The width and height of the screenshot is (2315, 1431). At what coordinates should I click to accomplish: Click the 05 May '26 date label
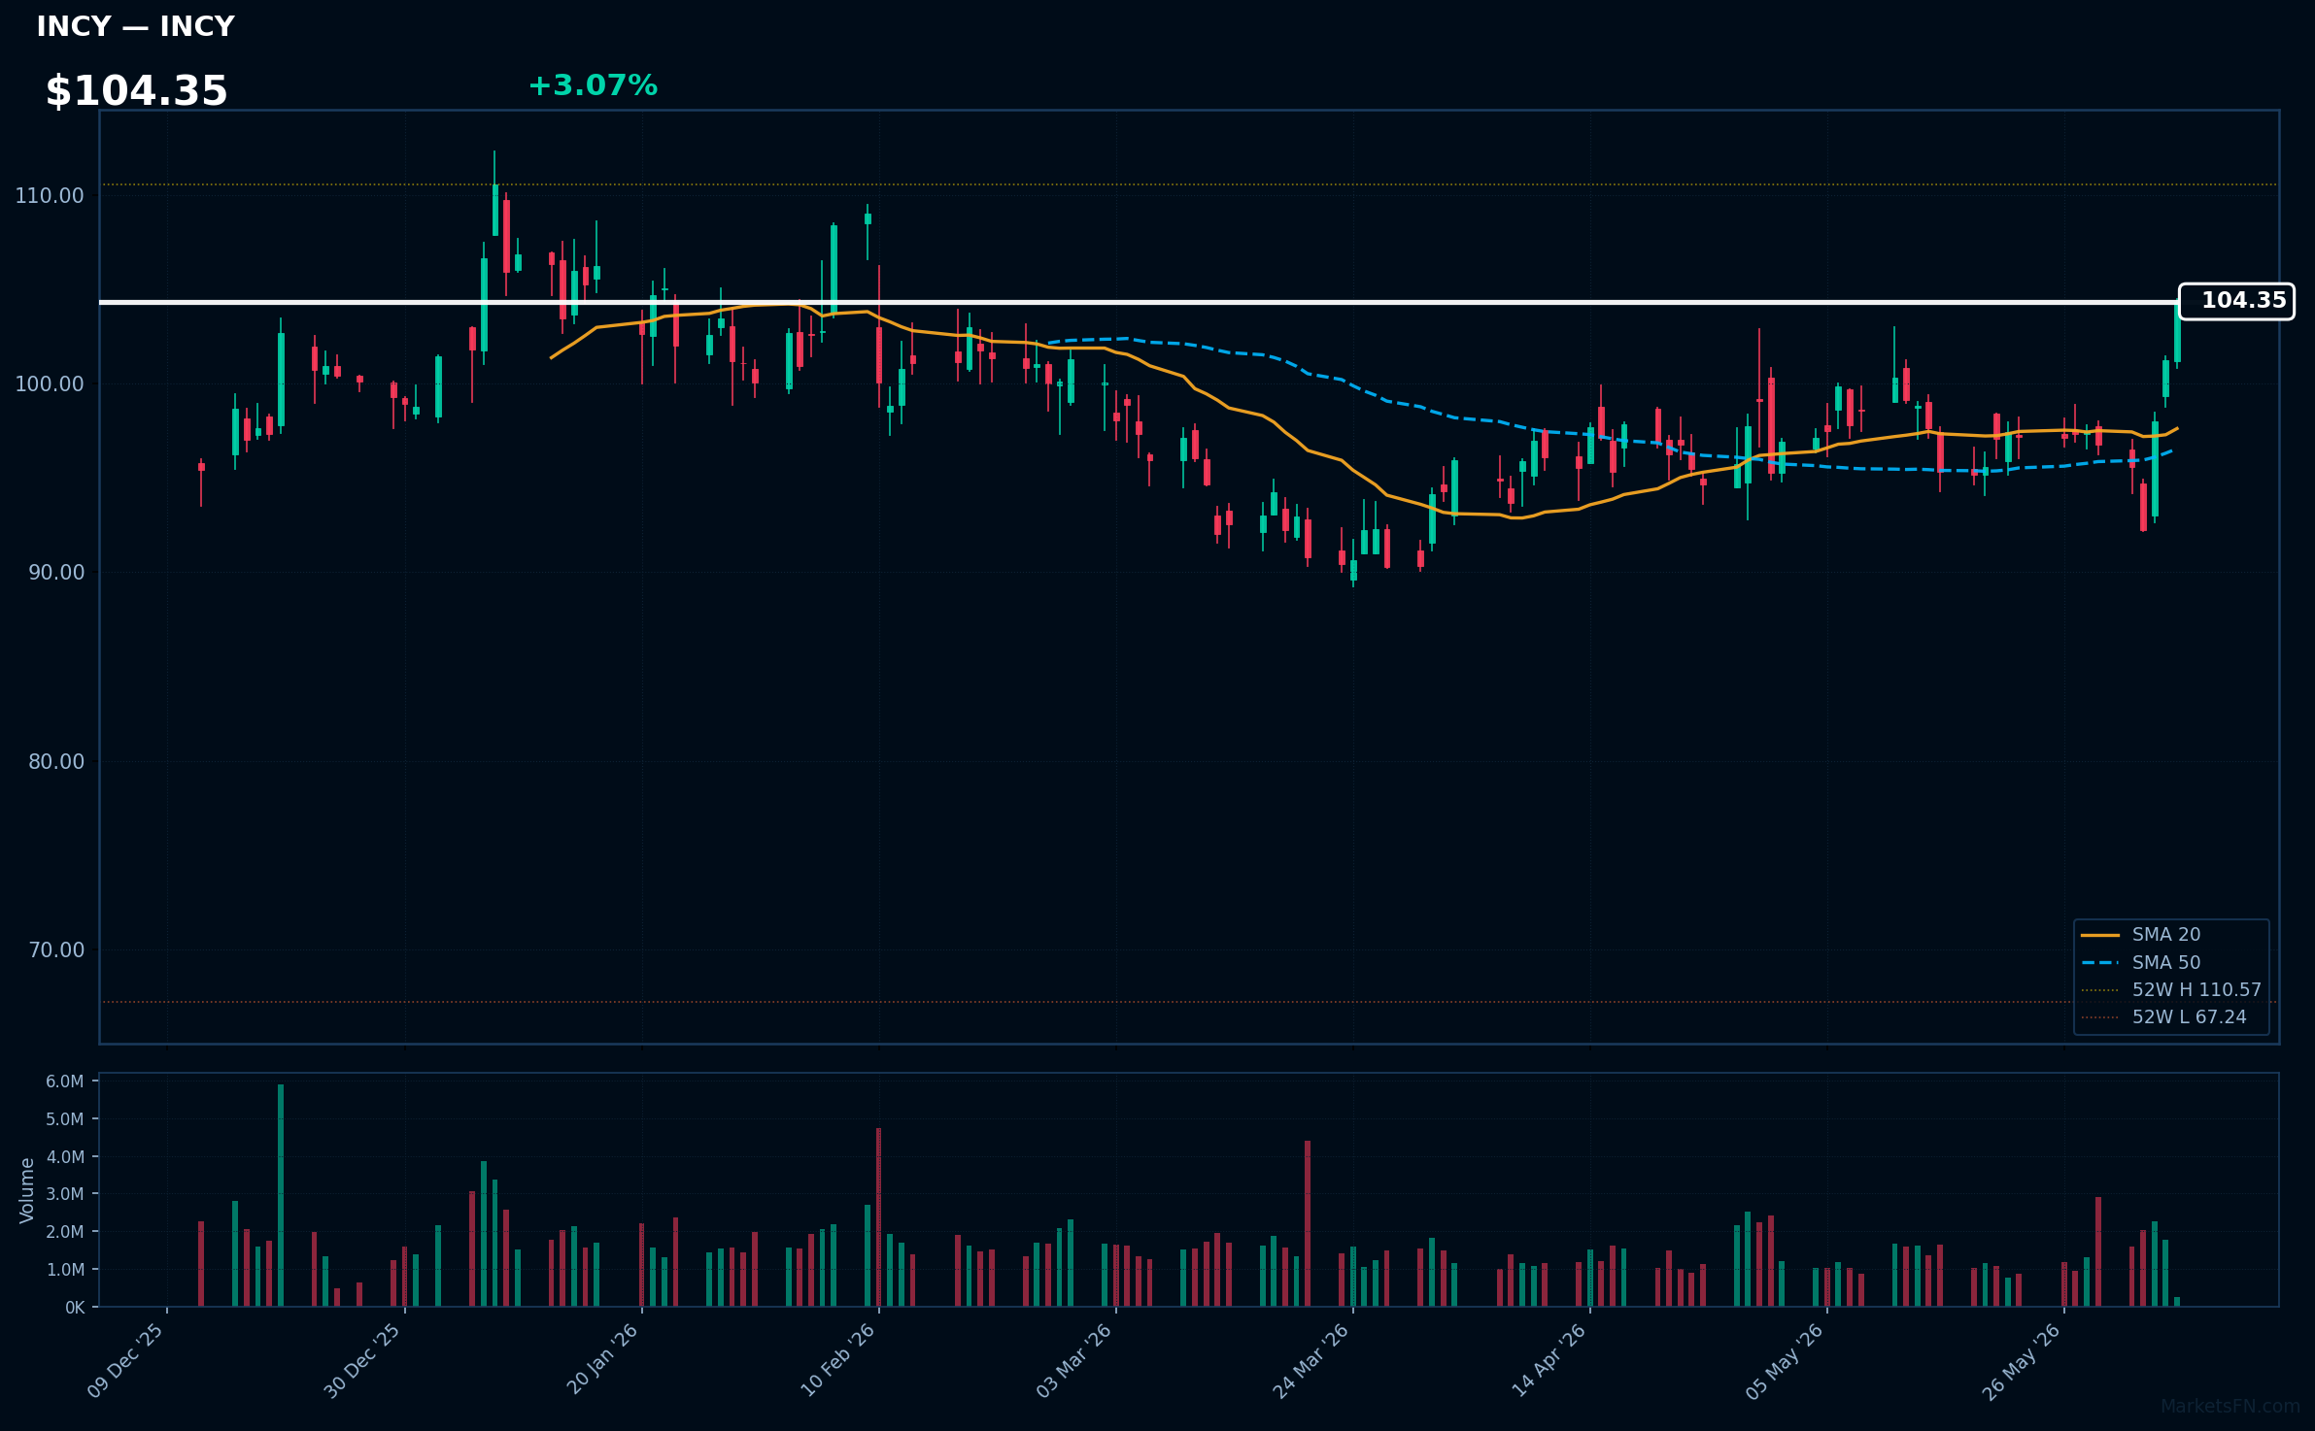click(x=1785, y=1361)
